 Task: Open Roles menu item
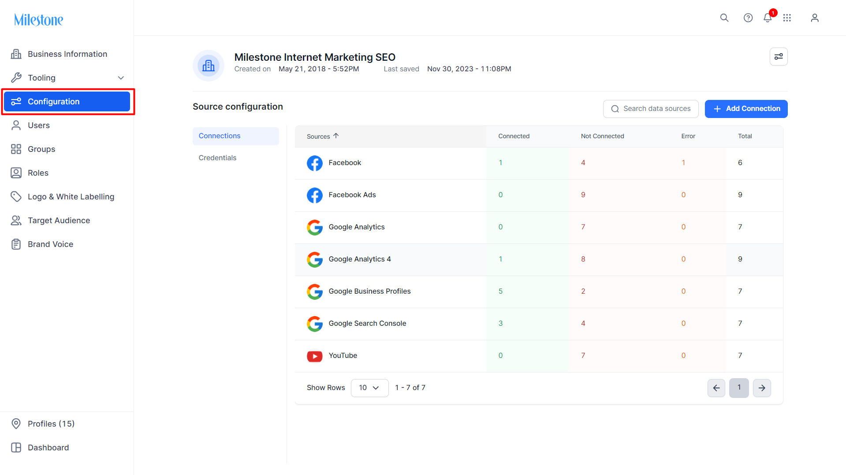point(67,173)
